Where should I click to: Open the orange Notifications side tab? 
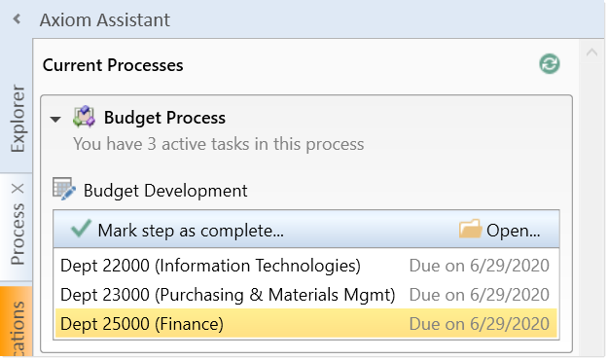tap(17, 322)
